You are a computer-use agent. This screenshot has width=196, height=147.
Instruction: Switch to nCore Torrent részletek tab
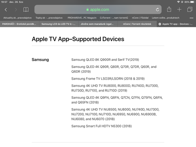tap(137, 24)
